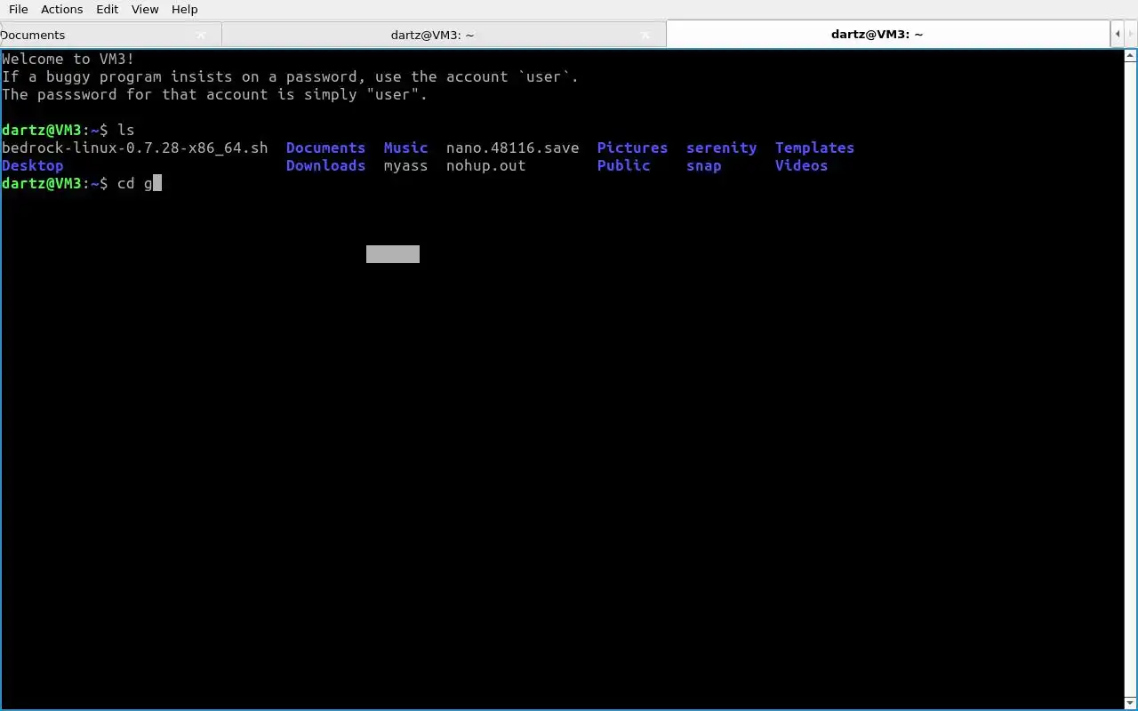Click the terminal scrollbar down arrow
Screen dimensions: 1138x711
coord(1131,702)
